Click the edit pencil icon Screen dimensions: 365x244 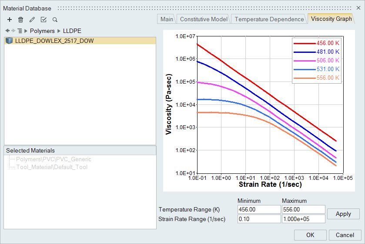32,20
